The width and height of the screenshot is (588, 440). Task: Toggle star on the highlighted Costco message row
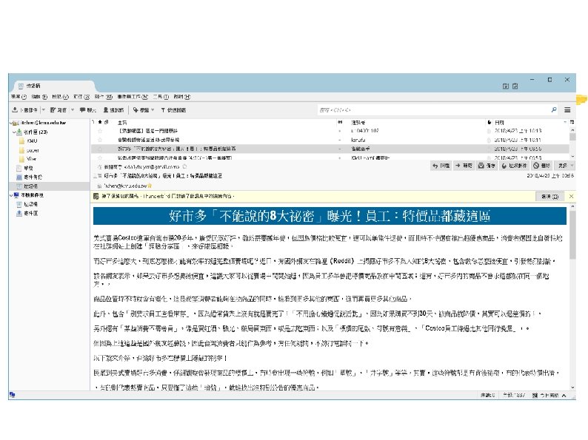(100, 149)
